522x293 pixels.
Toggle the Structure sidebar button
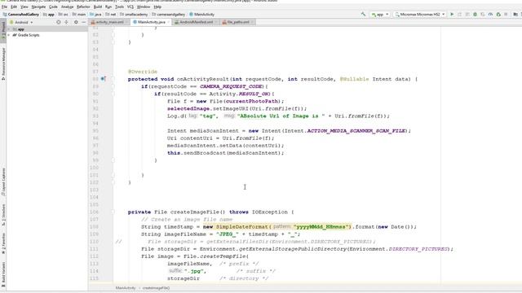(3, 215)
